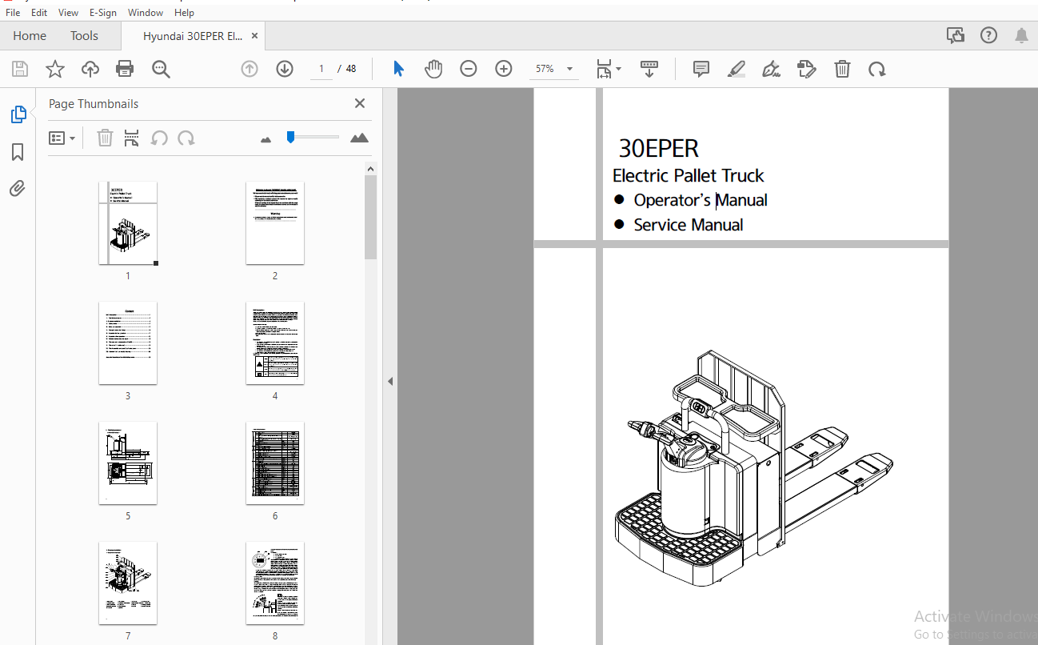
Task: Open the sign document pen tool
Action: point(772,69)
